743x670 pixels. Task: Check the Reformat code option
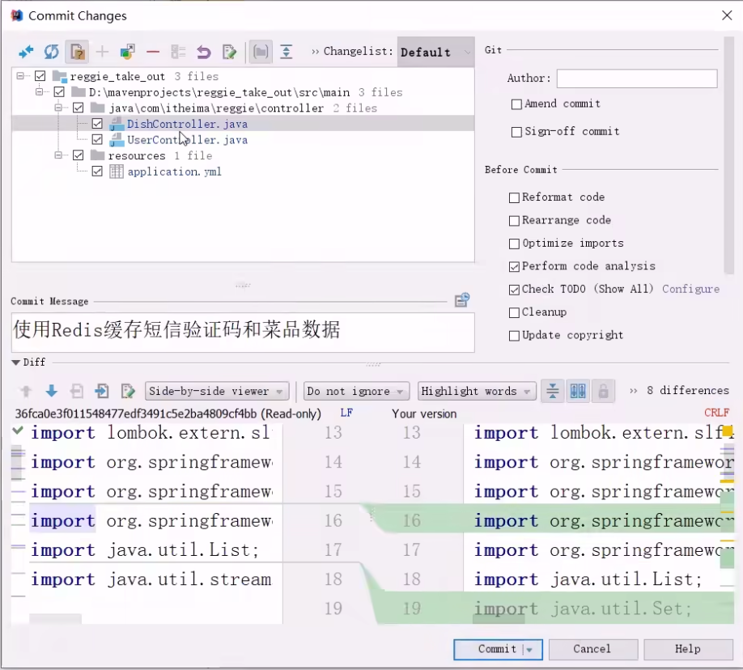(x=514, y=197)
